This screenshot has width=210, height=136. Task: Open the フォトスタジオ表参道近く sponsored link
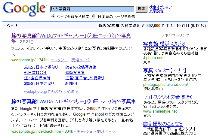(168, 97)
